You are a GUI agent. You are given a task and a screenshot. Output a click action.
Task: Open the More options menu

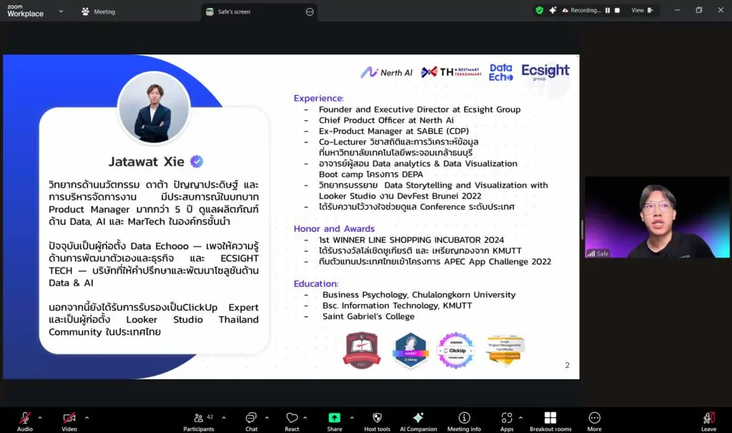coord(594,421)
